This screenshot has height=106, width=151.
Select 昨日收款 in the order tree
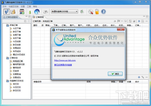[x=17, y=45]
